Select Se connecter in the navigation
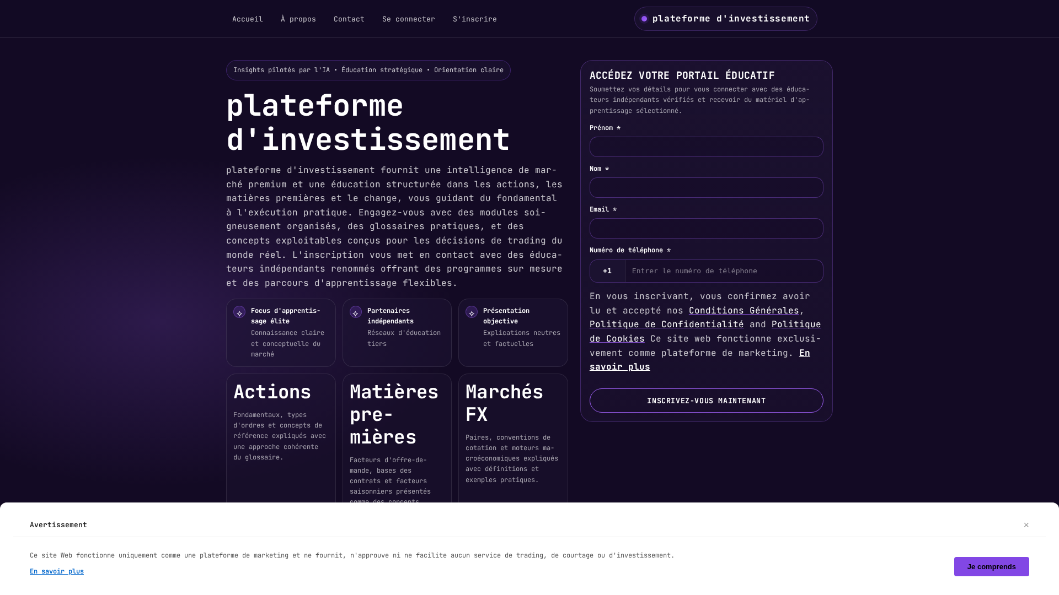The width and height of the screenshot is (1059, 595). point(409,19)
